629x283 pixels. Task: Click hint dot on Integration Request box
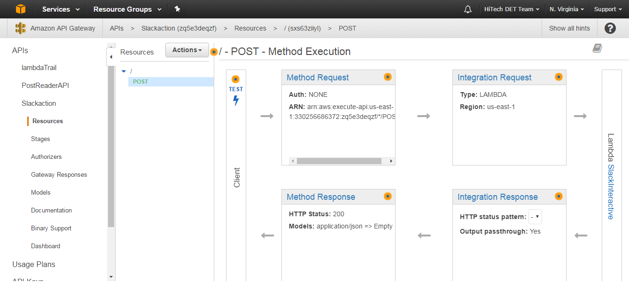(559, 77)
